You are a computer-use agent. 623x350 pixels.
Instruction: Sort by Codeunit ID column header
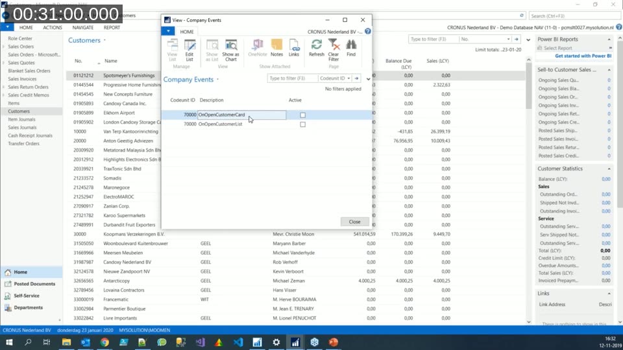182,100
